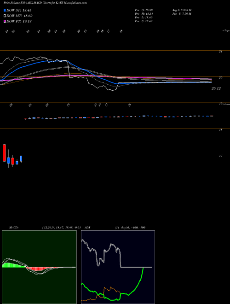The height and width of the screenshot is (304, 230).
Task: Click the 20 price axis label
Action: click(x=220, y=77)
